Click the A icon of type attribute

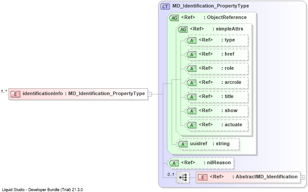192,41
